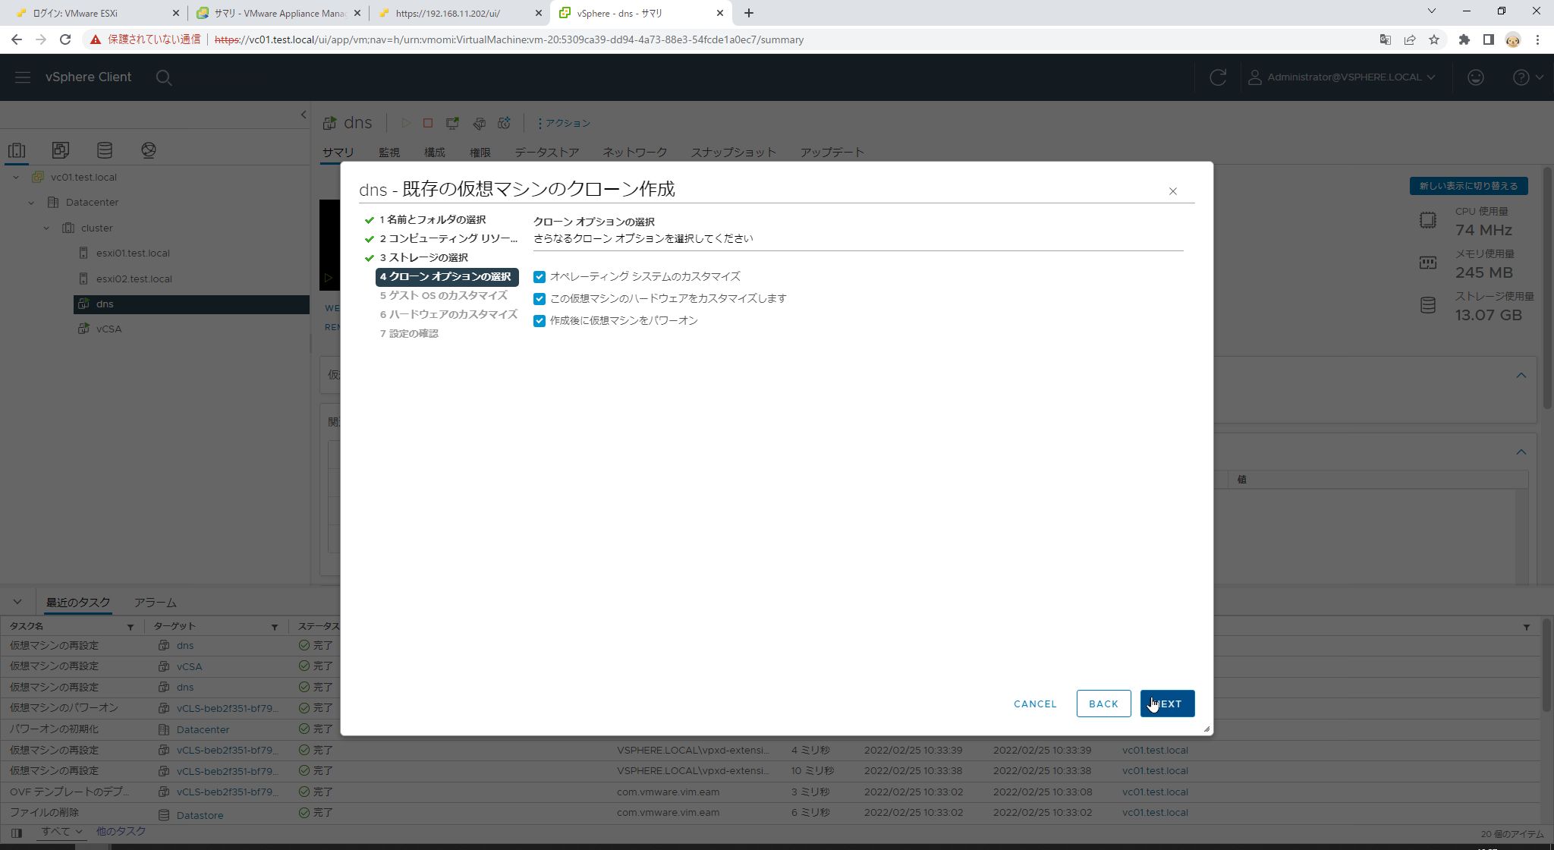Image resolution: width=1554 pixels, height=850 pixels.
Task: Click NEXT in clone wizard
Action: point(1167,704)
